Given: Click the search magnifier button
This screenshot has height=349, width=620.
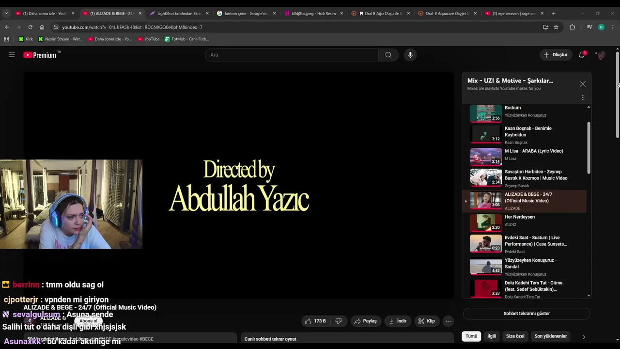Looking at the screenshot, I should tap(388, 55).
